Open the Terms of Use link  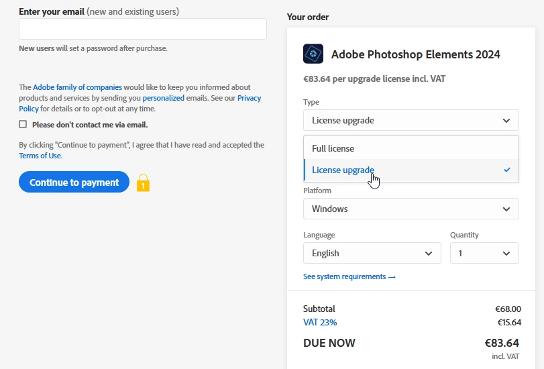40,156
